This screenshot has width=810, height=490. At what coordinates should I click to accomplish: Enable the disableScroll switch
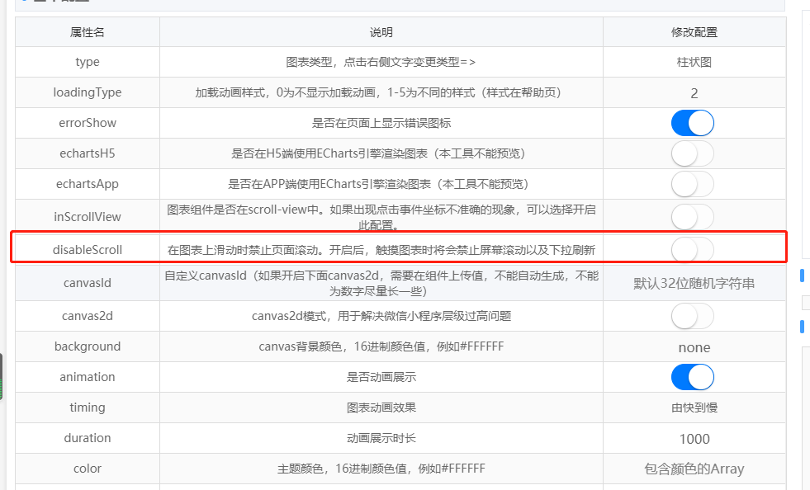[693, 249]
